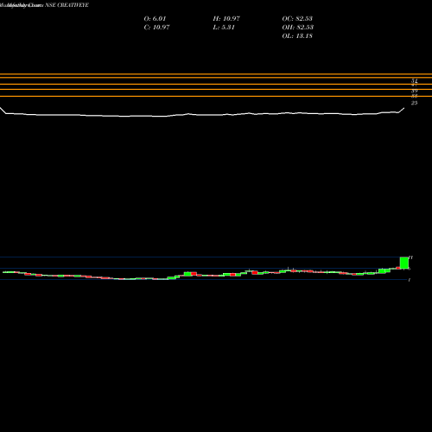Click the OL: 13.18 readout
This screenshot has height=432, width=432.
coord(297,35)
